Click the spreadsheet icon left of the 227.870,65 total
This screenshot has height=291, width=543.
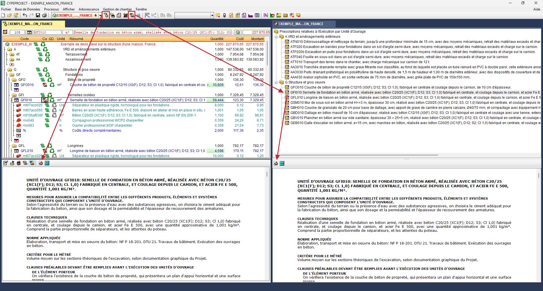coord(238,32)
